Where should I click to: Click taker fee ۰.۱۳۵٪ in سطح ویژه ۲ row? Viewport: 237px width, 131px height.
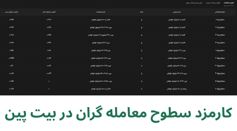12,58
